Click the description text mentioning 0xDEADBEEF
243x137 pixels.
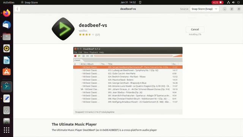(x=104, y=130)
